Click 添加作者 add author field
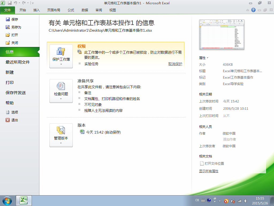 (229, 139)
